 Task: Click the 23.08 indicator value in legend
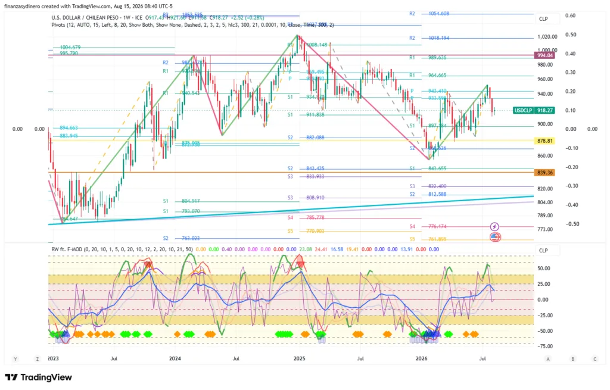[x=306, y=249]
